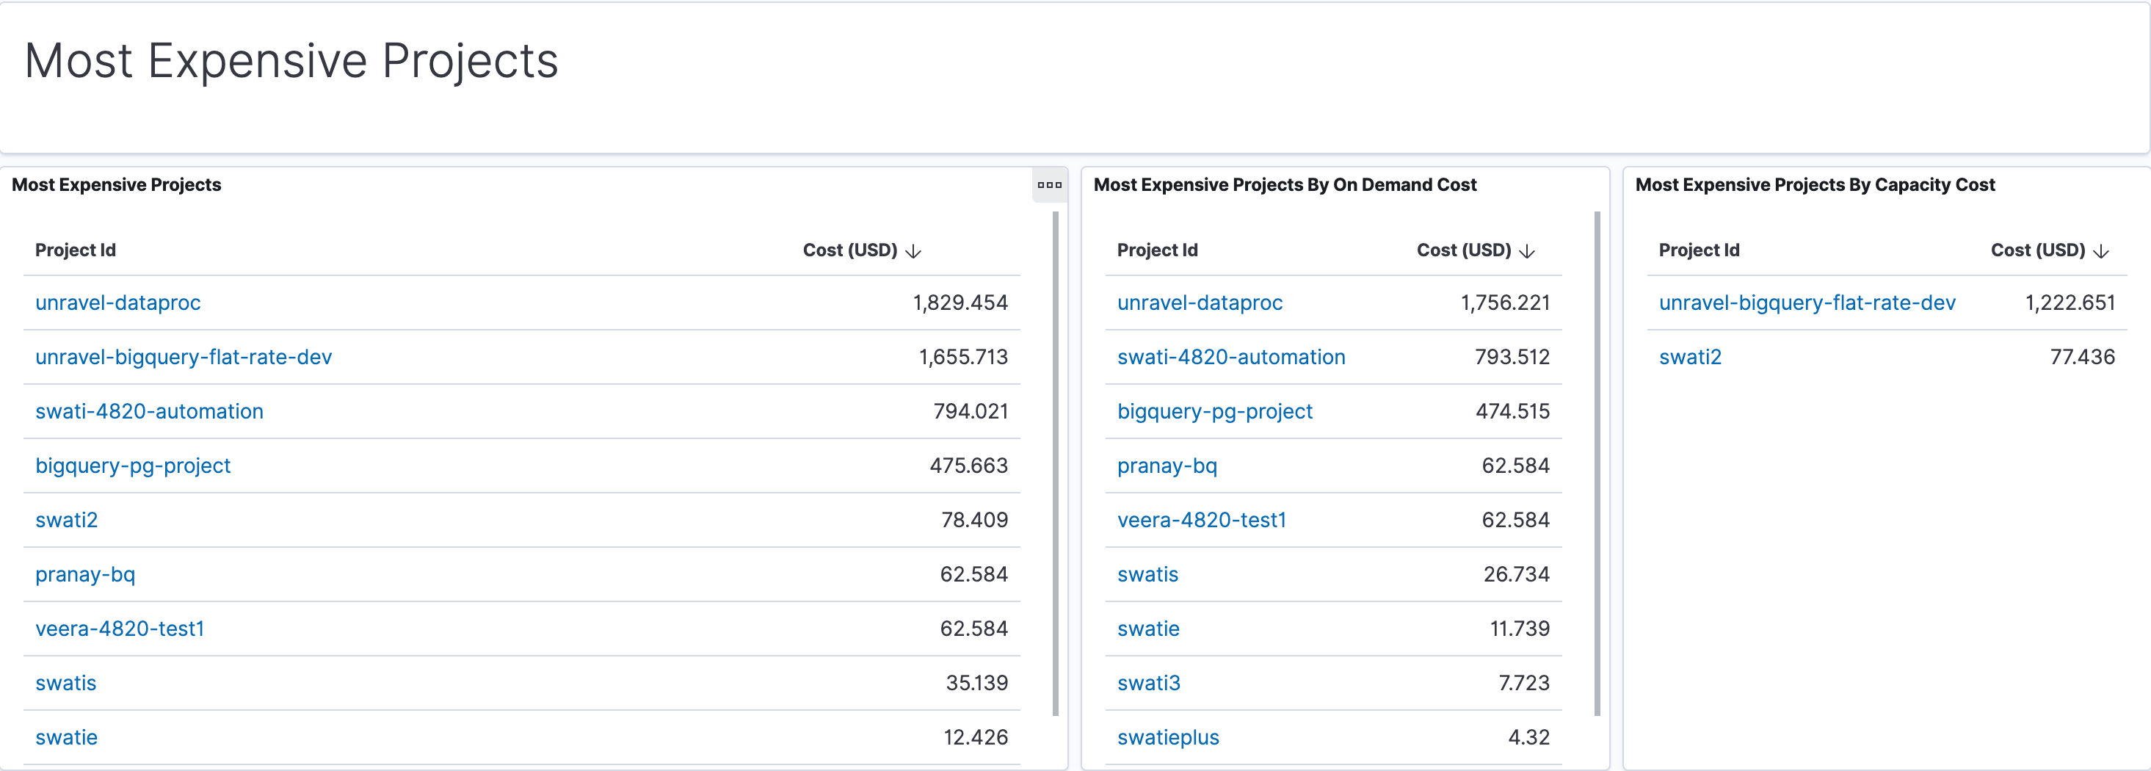
Task: Open veera-4820-test1 in Most Expensive Projects table
Action: [x=120, y=628]
